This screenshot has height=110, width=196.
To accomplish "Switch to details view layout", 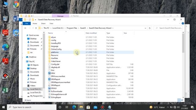I will pos(179,100).
